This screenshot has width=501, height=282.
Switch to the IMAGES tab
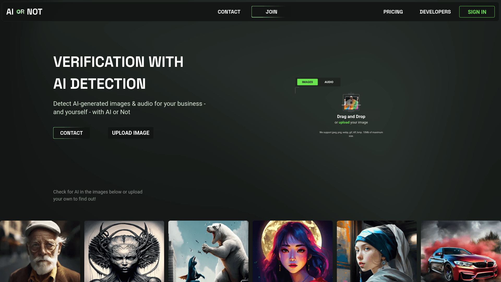(307, 82)
